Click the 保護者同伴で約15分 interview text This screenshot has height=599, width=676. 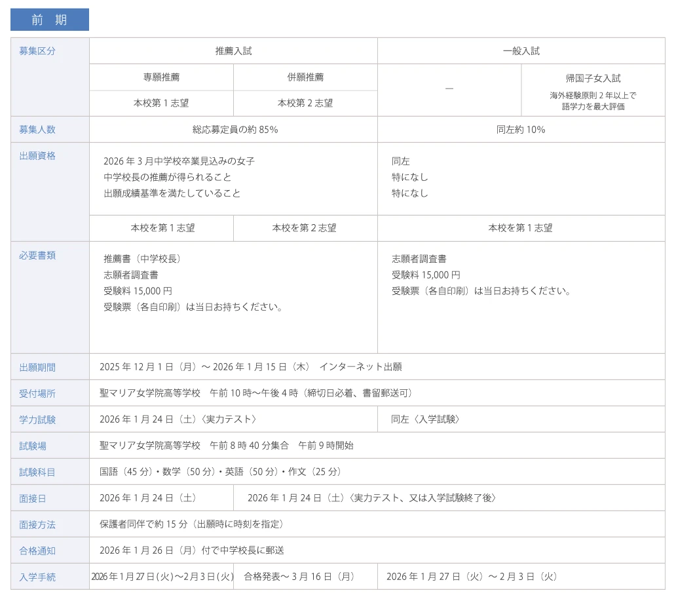(143, 524)
